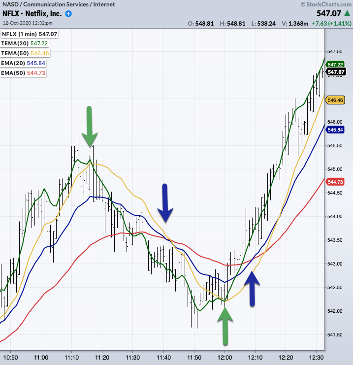Click the 545.50 price axis label
Image resolution: width=353 pixels, height=365 pixels.
click(x=335, y=145)
